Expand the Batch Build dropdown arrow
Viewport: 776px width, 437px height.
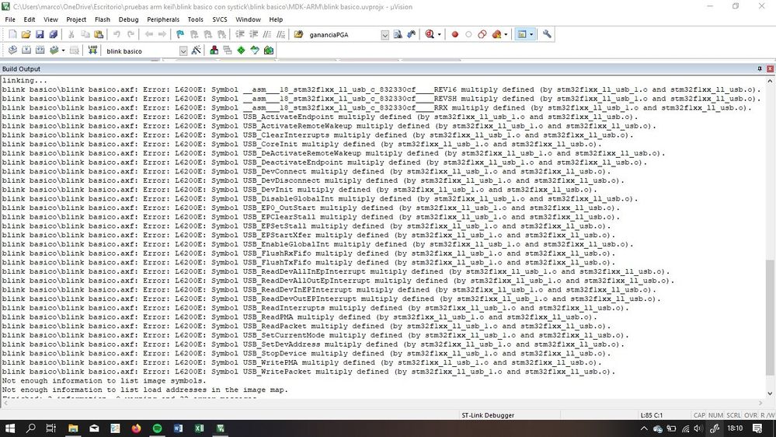[x=64, y=51]
